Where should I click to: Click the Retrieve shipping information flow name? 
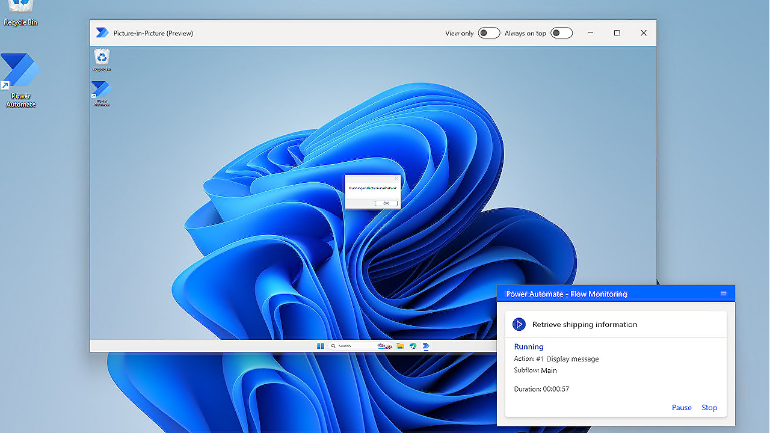coord(585,325)
